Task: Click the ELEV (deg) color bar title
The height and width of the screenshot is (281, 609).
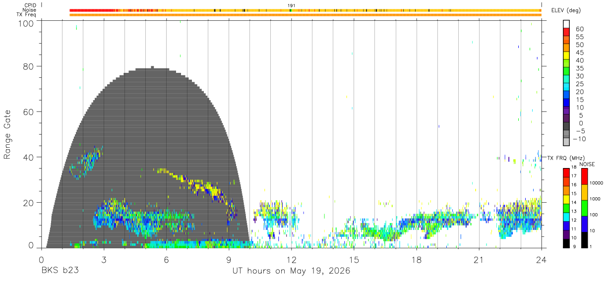Action: (566, 10)
